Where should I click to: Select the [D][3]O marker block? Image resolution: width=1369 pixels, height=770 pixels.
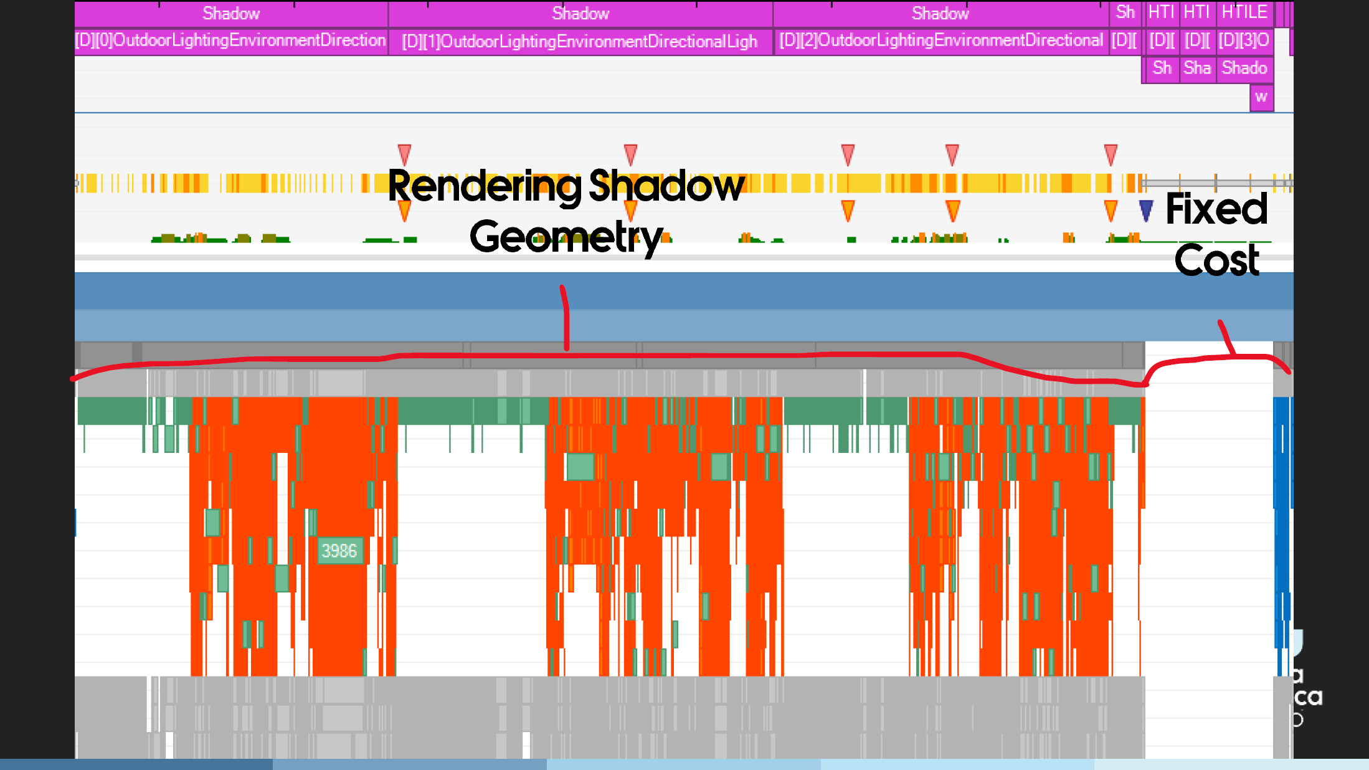1244,40
